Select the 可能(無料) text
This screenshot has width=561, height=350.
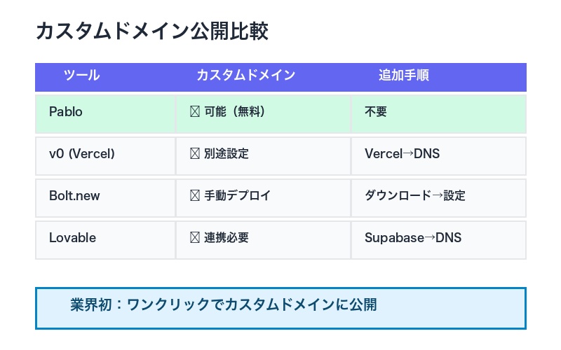(x=234, y=112)
